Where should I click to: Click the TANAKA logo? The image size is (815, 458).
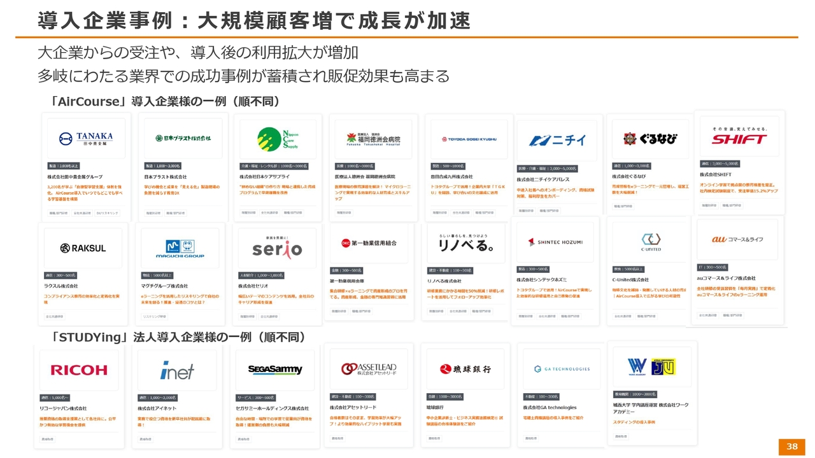pos(85,138)
